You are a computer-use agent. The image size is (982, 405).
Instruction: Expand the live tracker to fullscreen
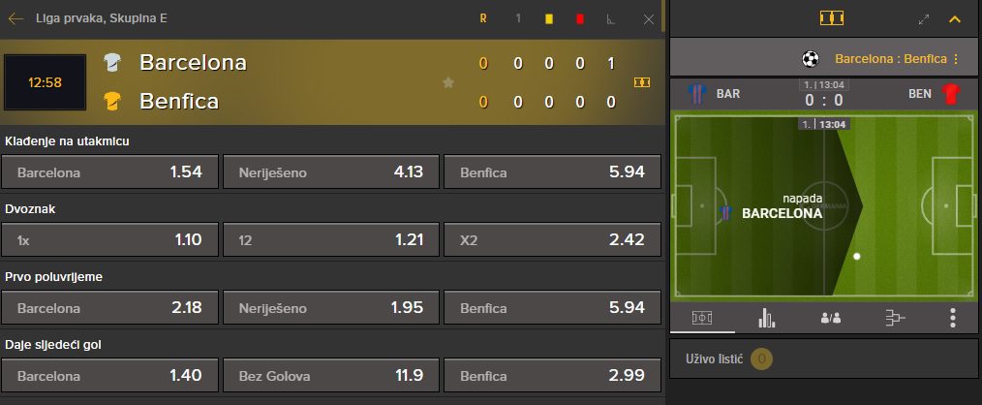[x=924, y=19]
